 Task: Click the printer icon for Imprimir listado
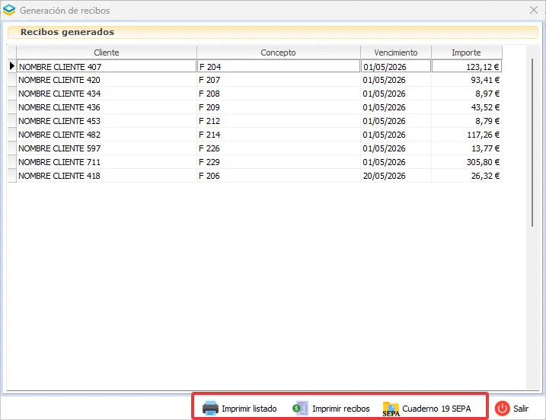click(x=210, y=408)
